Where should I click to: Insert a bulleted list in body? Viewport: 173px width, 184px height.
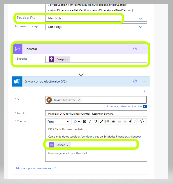[x=107, y=122]
